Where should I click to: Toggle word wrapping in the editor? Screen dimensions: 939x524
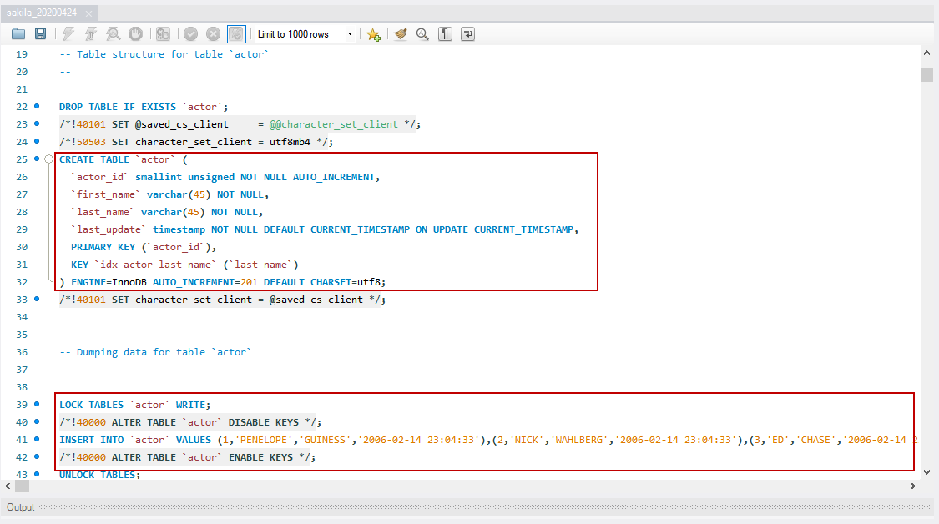point(467,33)
